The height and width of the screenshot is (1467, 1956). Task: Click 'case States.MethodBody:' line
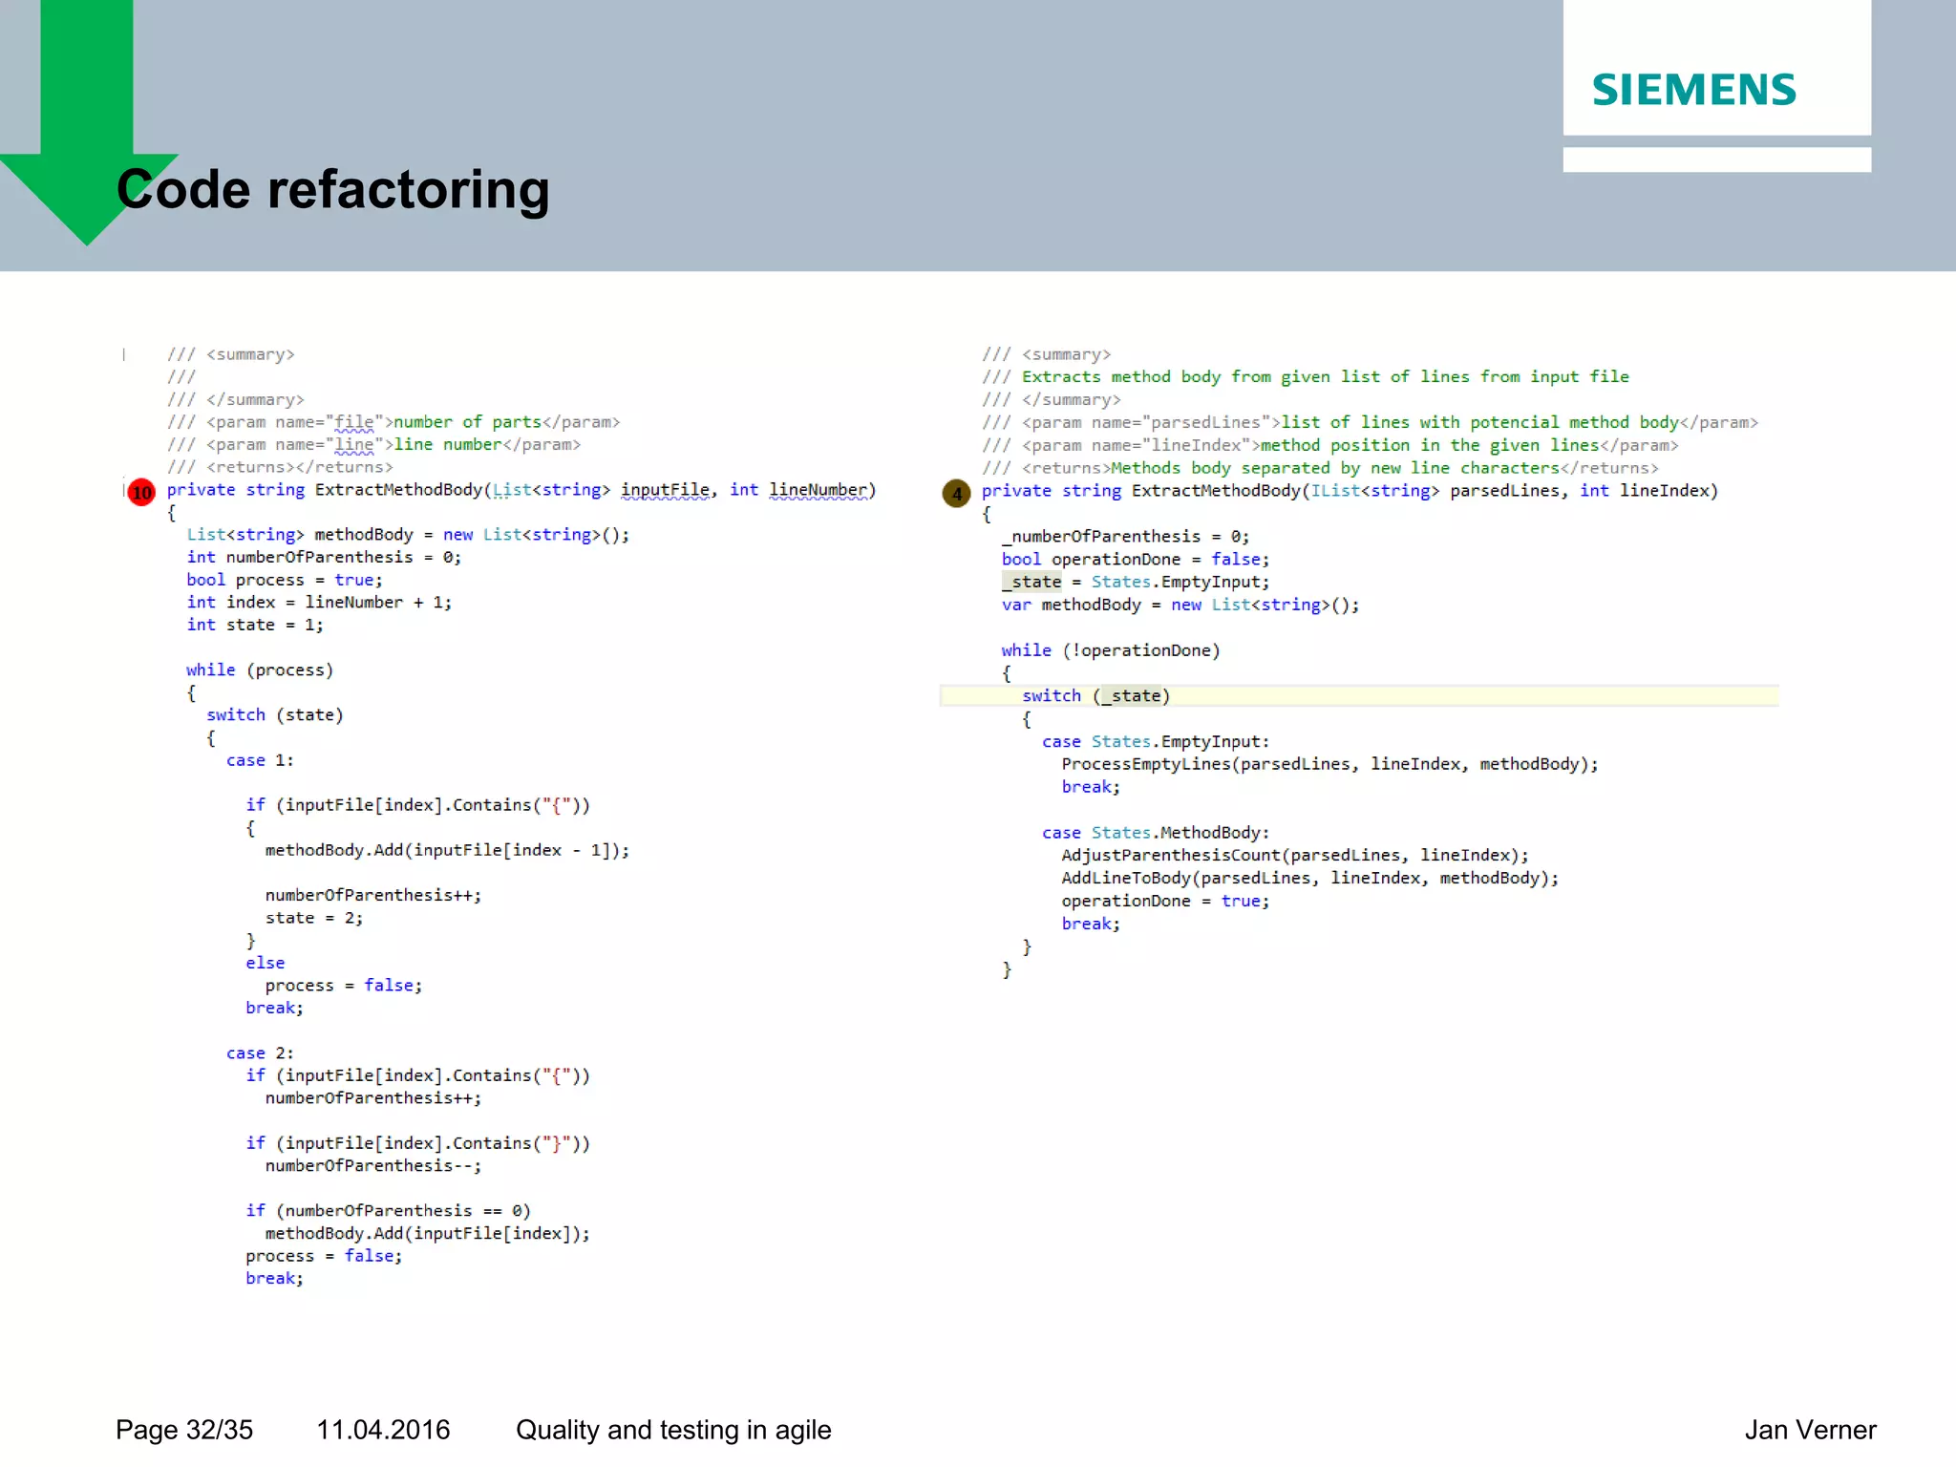click(x=1156, y=833)
